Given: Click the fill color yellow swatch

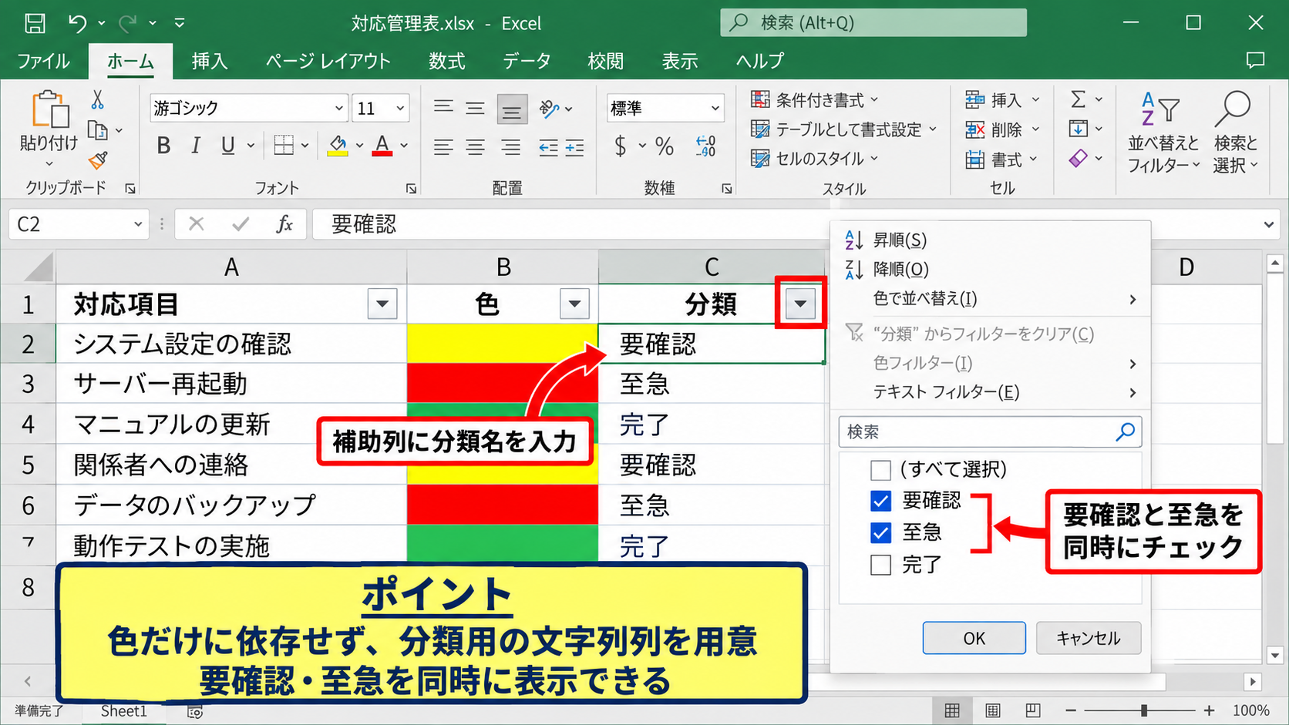Looking at the screenshot, I should pos(338,146).
